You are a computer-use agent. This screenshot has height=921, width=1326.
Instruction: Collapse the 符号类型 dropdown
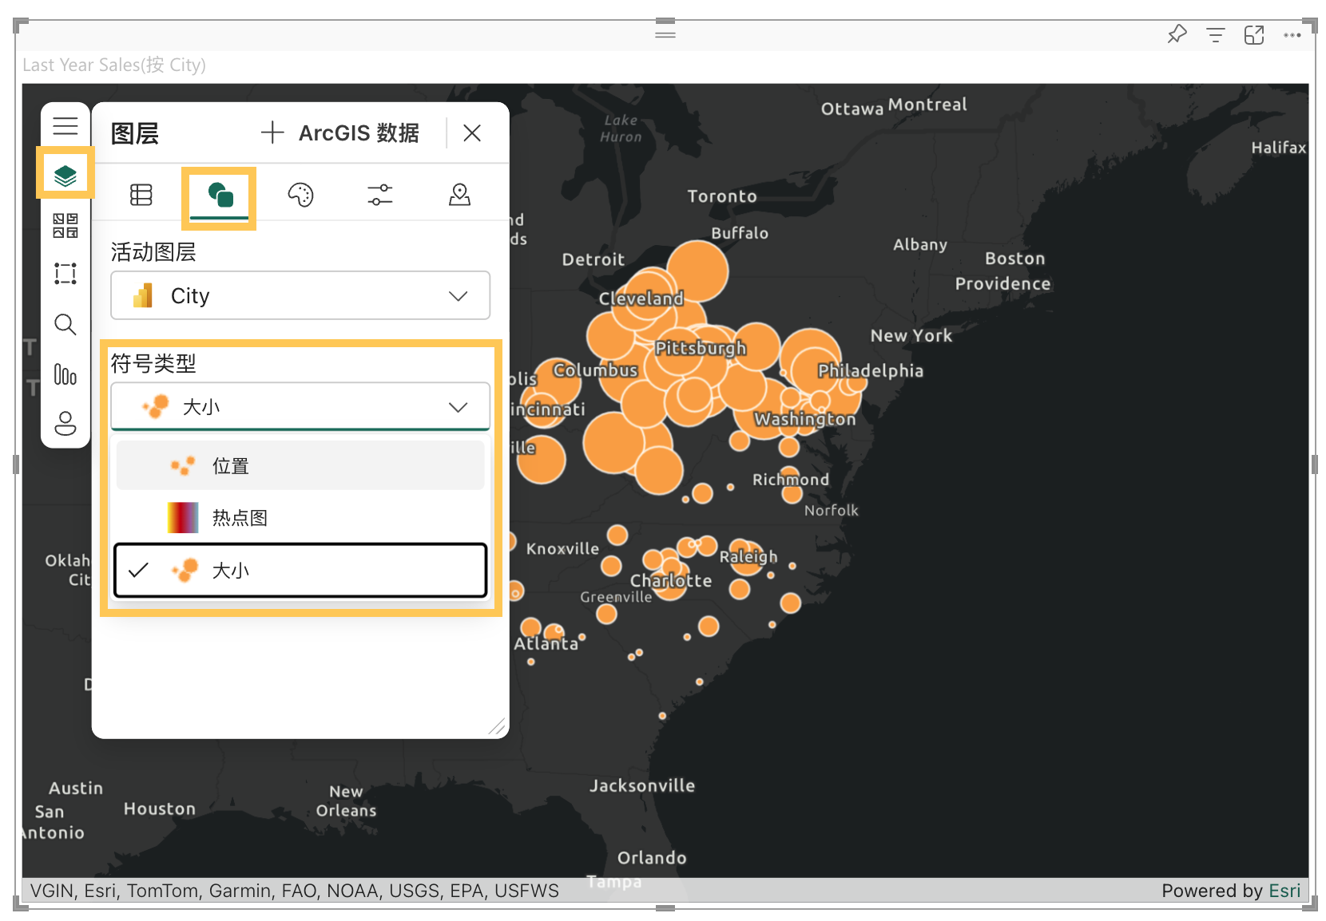coord(458,406)
